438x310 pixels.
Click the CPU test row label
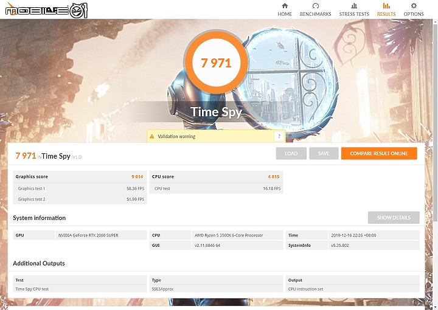[162, 188]
